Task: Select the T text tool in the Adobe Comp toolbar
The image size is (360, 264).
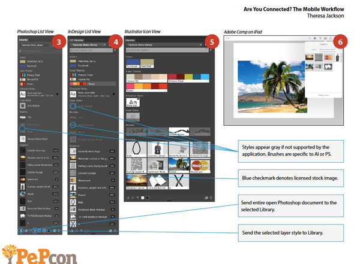Action: [x=320, y=38]
